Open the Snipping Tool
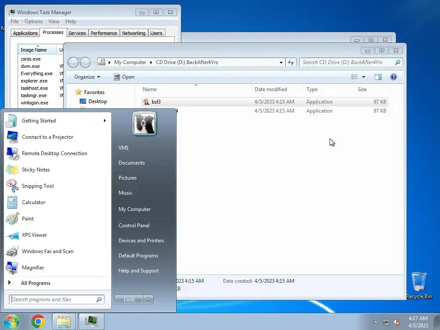This screenshot has width=440, height=330. point(57,186)
